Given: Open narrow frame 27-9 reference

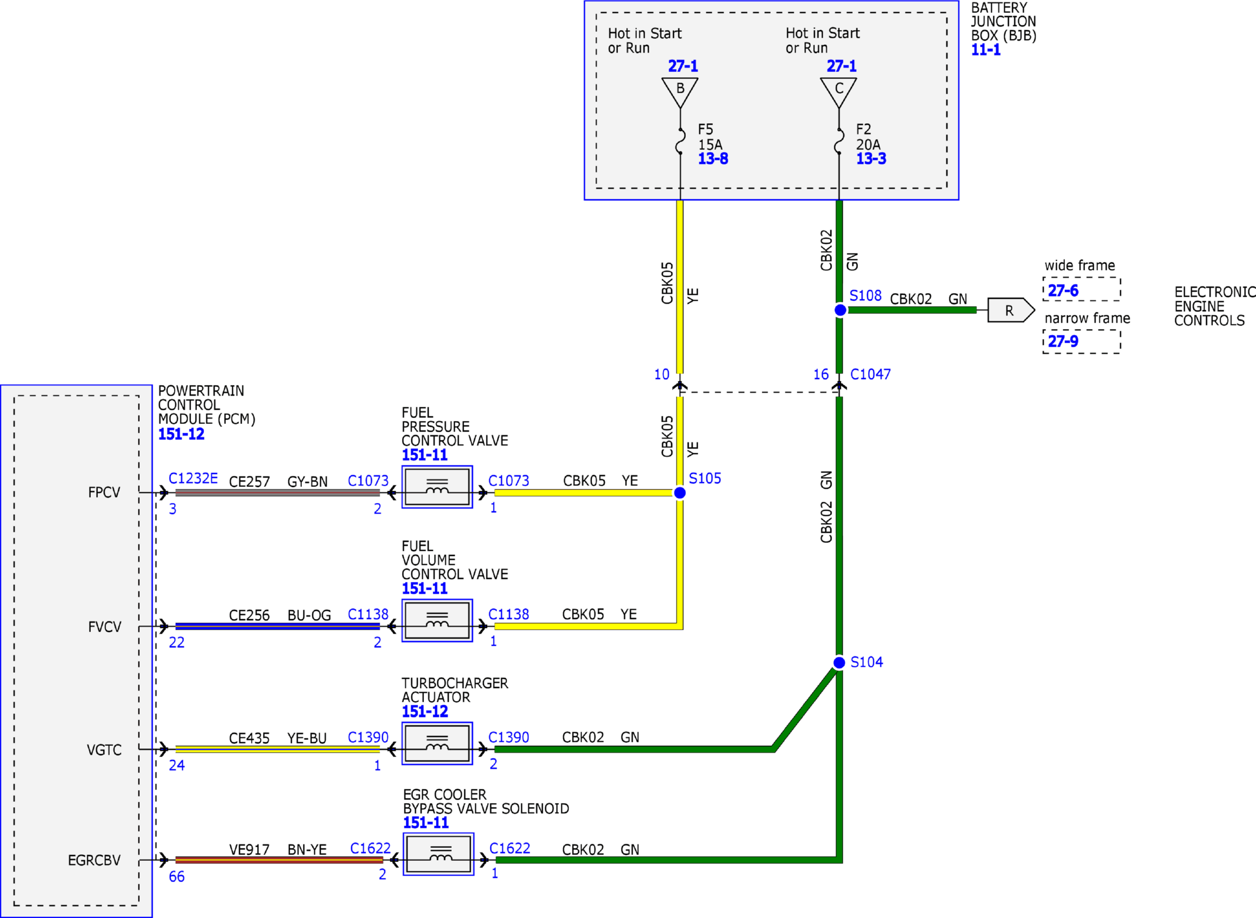Looking at the screenshot, I should point(1063,341).
